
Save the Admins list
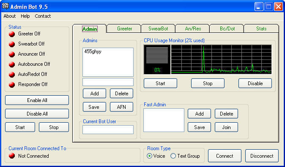pos(95,107)
